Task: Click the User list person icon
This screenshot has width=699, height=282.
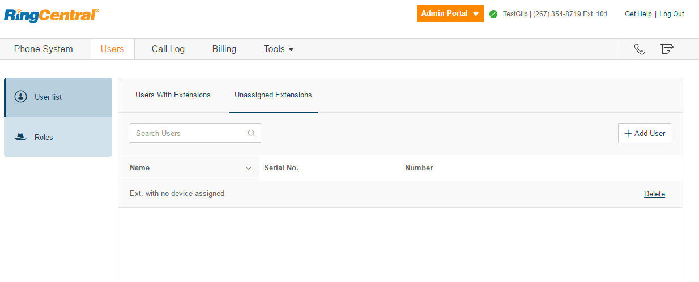Action: (x=21, y=97)
